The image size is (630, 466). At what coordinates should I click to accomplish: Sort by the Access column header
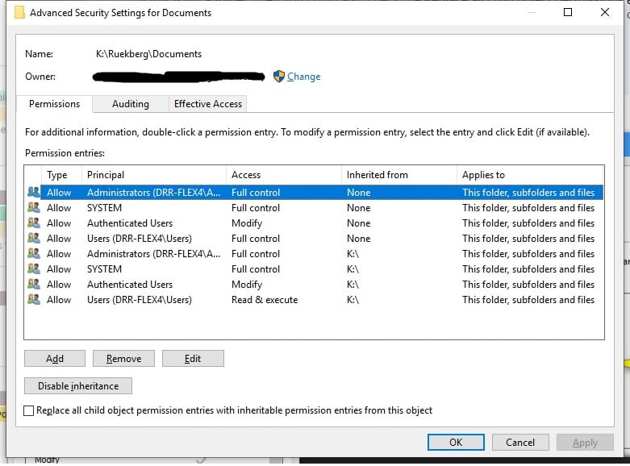284,175
